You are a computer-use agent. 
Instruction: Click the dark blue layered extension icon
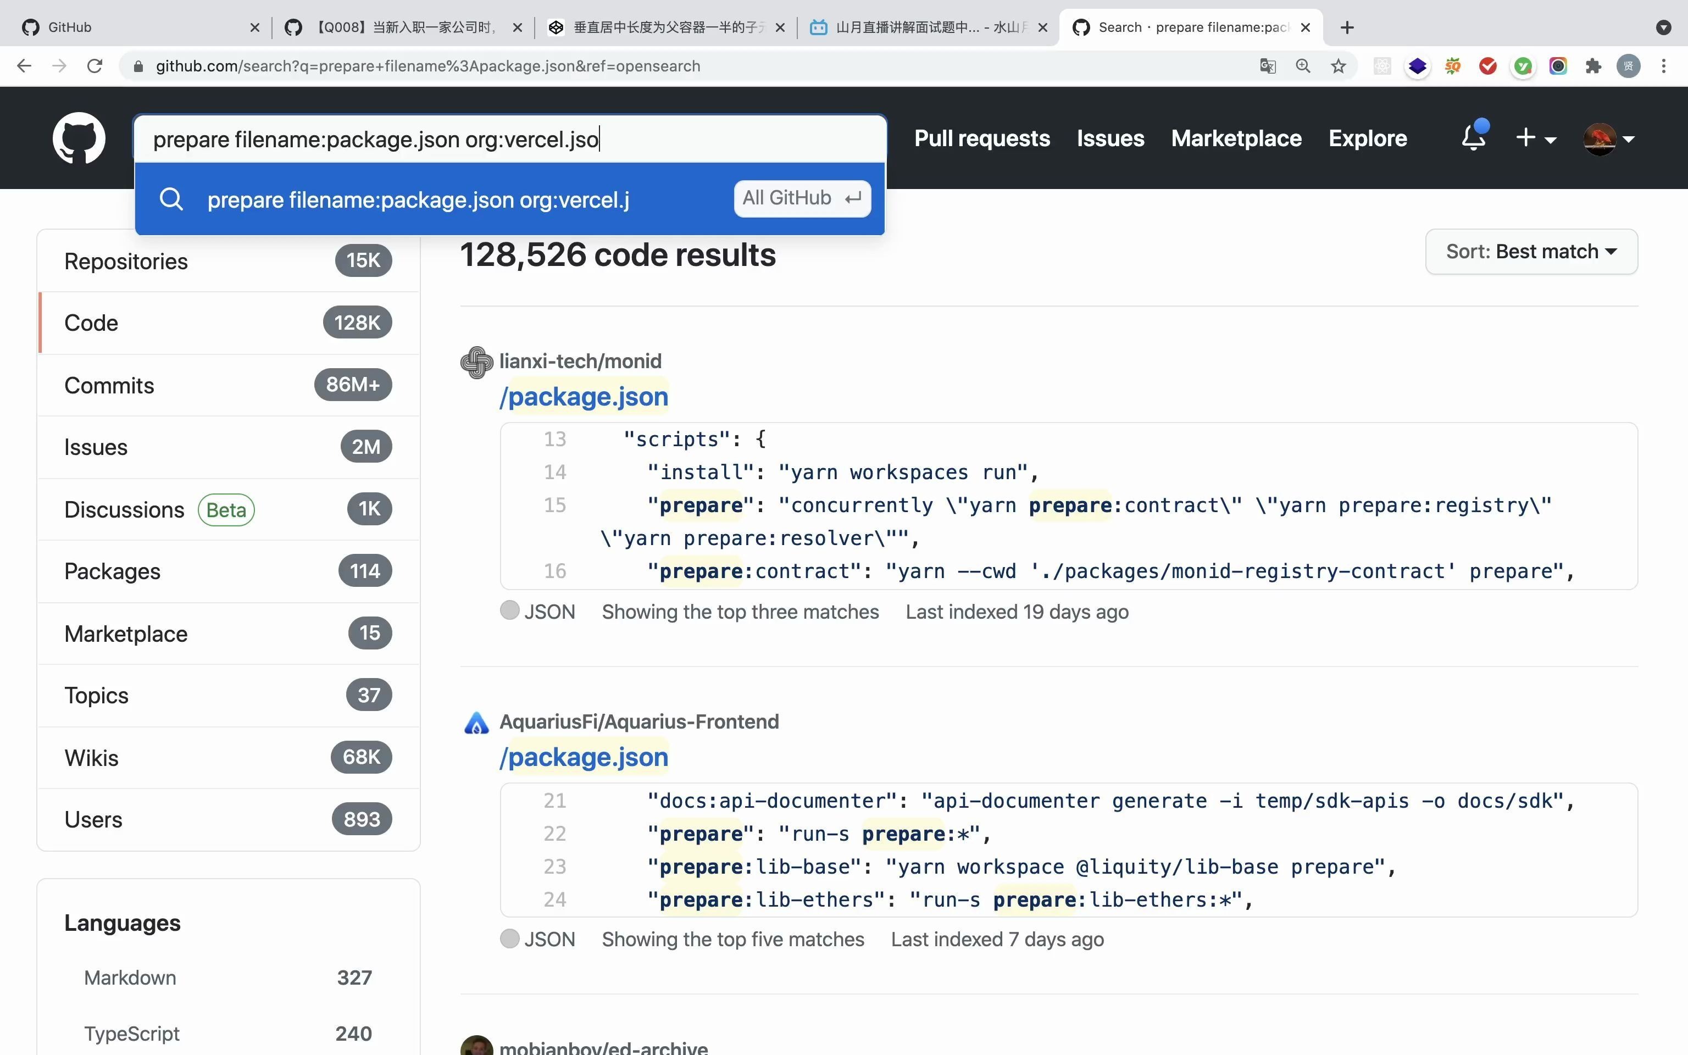(1417, 65)
